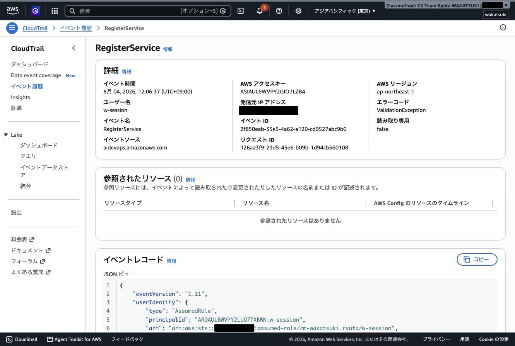Screen dimensions: 515x346
Task: Click リソース名 column header
Action: click(256, 203)
